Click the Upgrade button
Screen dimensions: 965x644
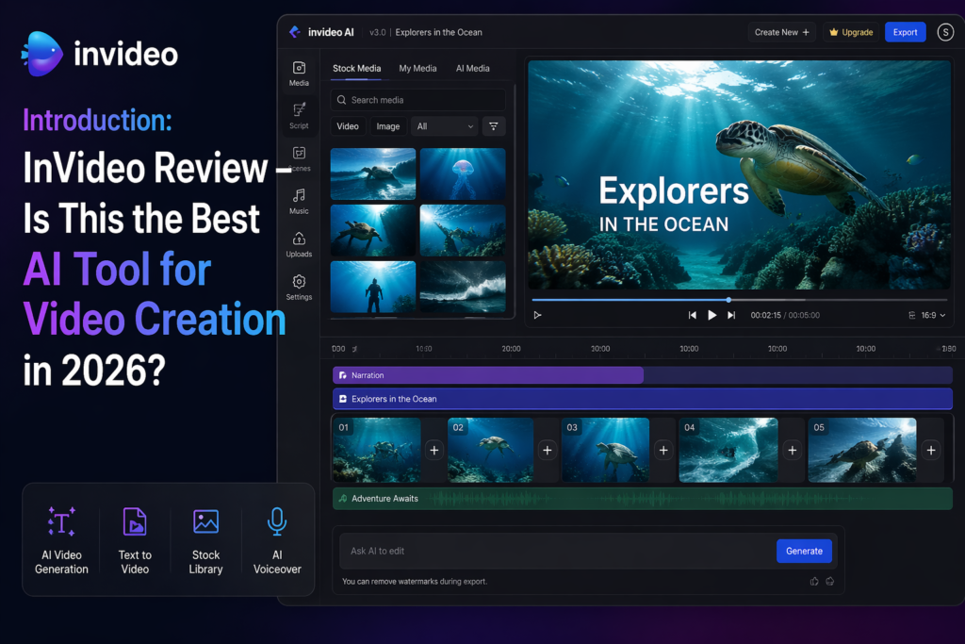851,32
